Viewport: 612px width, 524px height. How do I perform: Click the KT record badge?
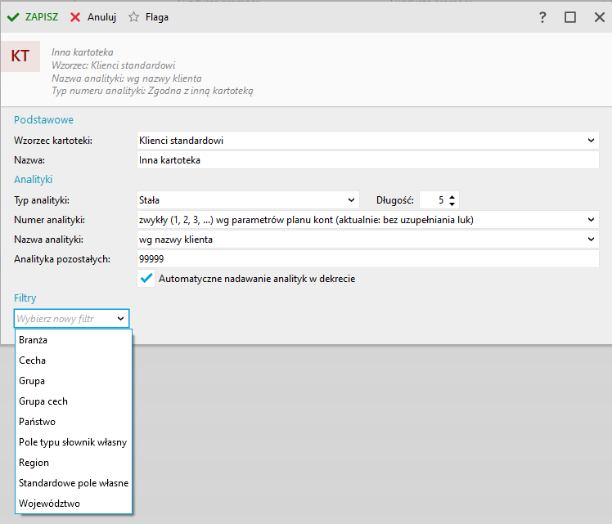(20, 56)
